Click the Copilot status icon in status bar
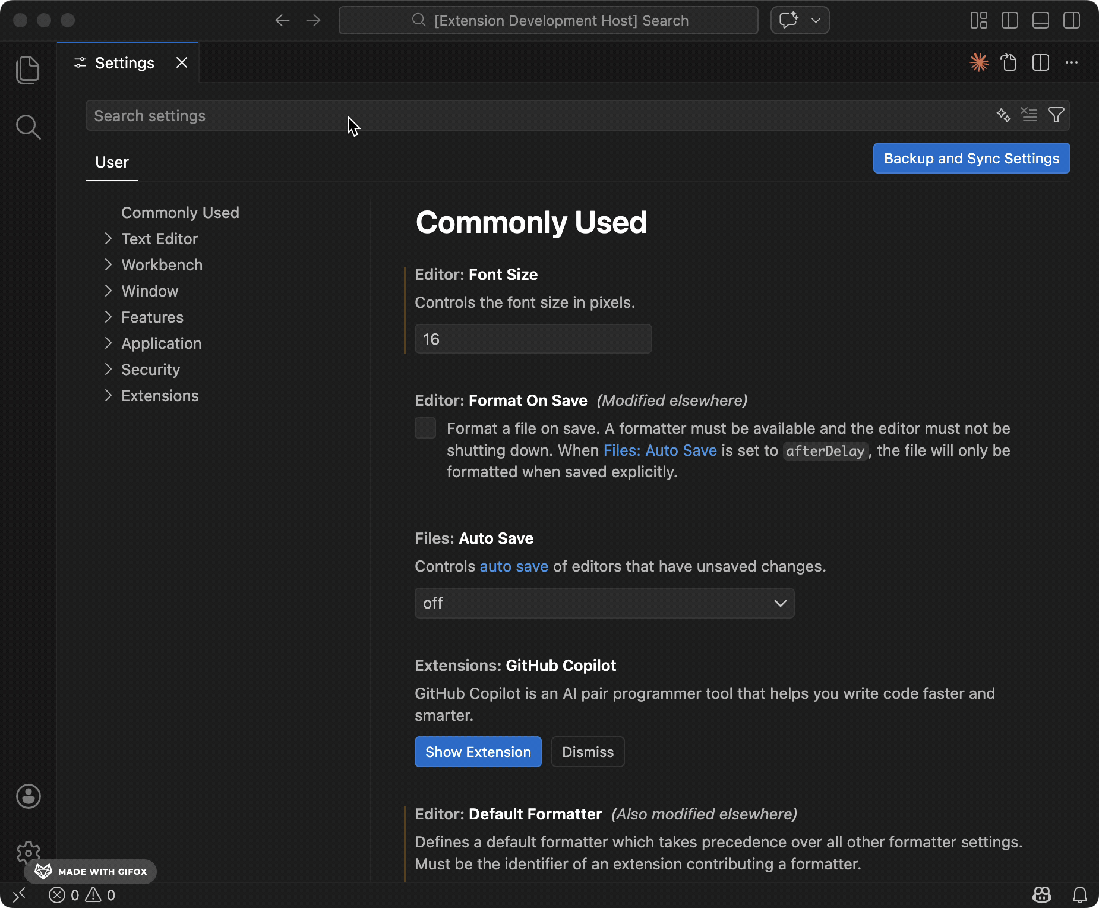 1042,895
